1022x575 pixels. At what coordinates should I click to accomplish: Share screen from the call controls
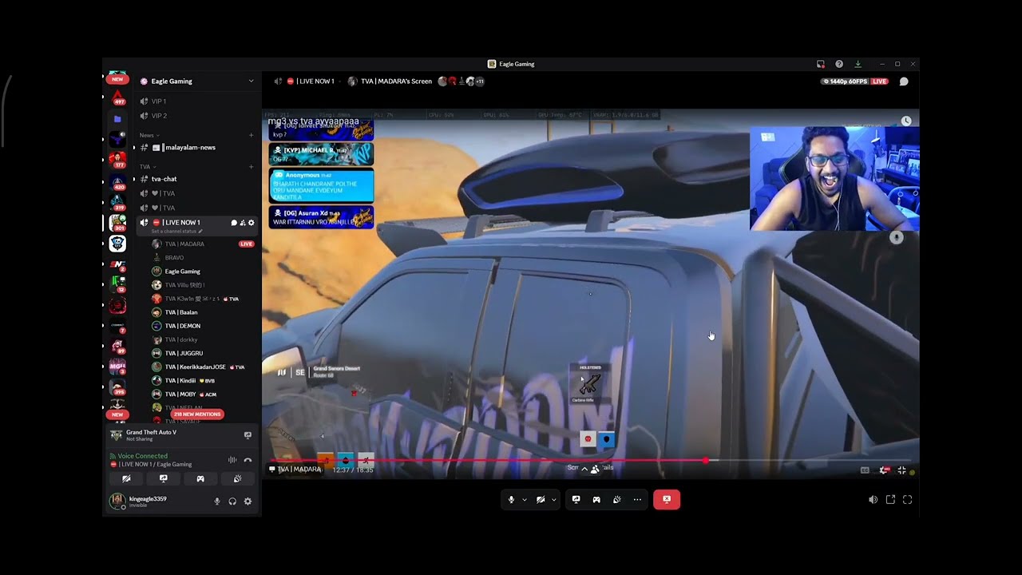(576, 500)
